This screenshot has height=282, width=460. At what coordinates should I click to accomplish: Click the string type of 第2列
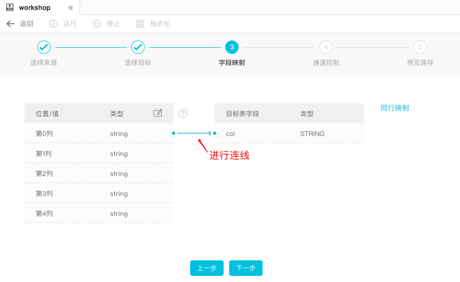point(119,174)
